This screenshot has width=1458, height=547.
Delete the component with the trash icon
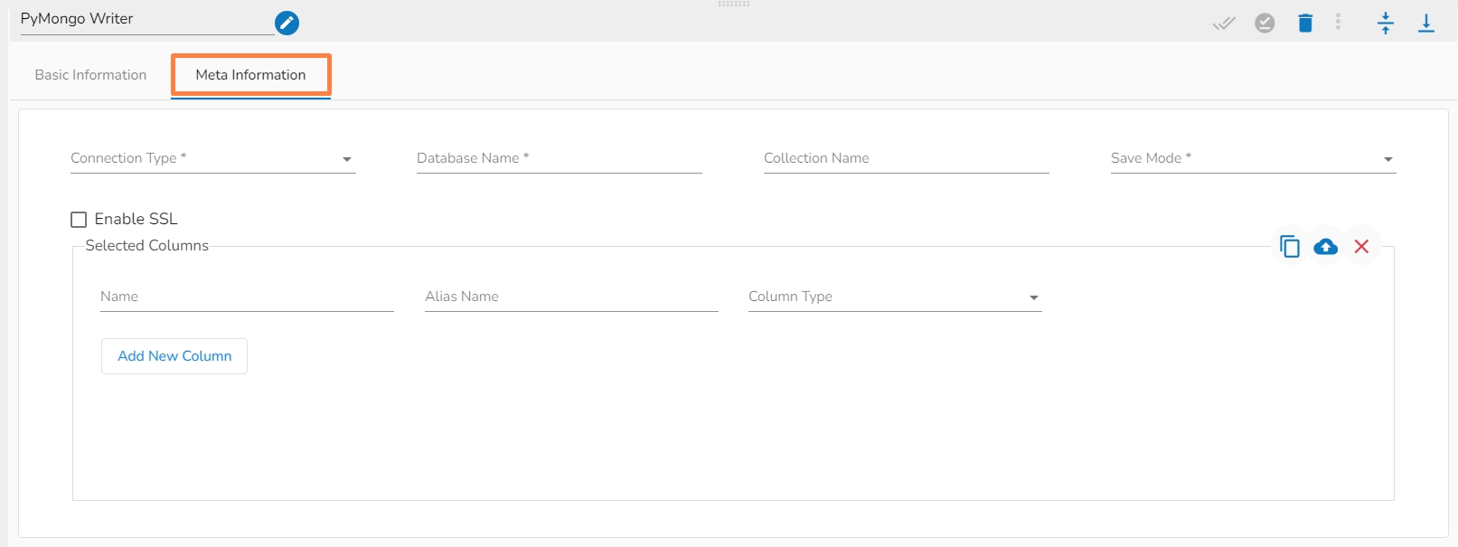click(1305, 24)
